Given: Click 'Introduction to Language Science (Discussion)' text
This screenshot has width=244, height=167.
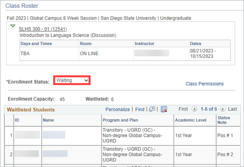Looking at the screenshot, I should (x=68, y=35).
